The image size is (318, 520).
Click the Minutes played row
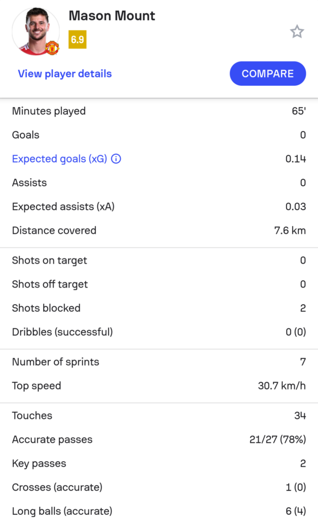tap(159, 111)
